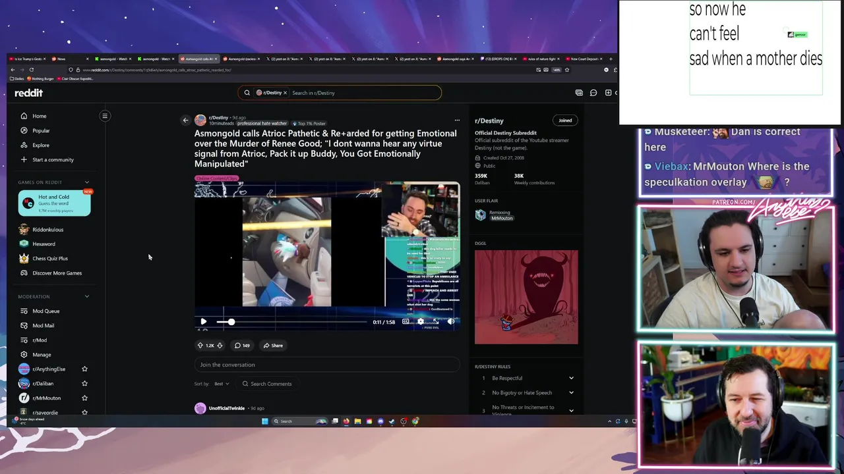Focus the Search in r/Destiny field
Viewport: 844px width, 474px height.
pos(363,93)
